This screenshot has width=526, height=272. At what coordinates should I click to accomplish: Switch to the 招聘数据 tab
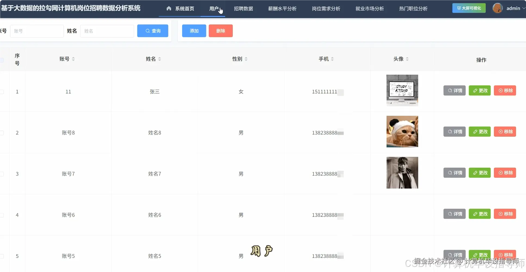(x=244, y=8)
